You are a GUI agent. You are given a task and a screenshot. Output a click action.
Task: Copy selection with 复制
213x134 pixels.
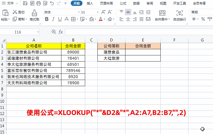[19, 19]
